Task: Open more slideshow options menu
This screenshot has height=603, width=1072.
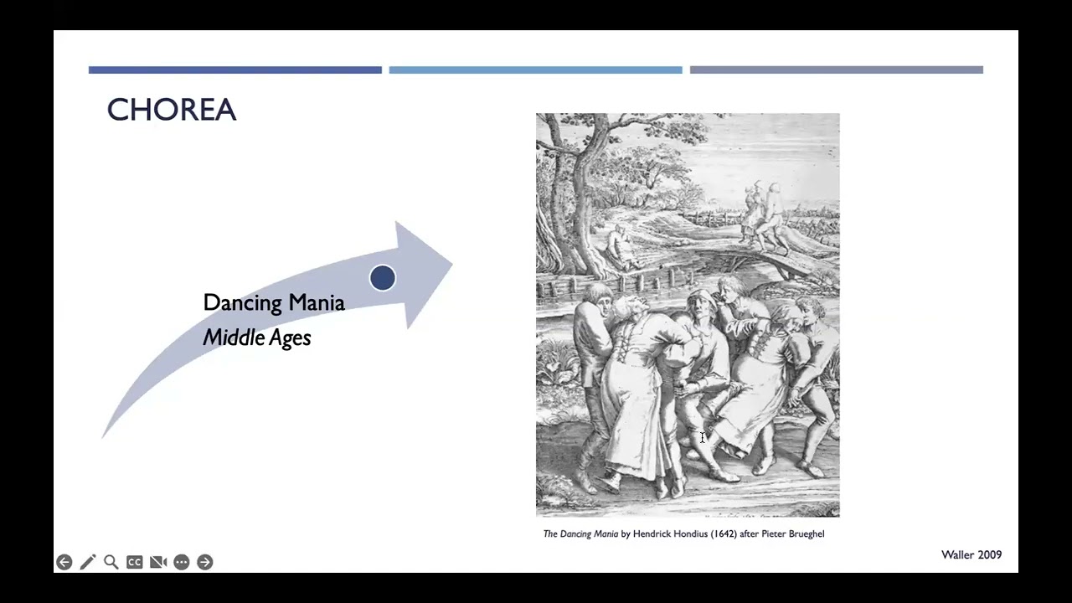Action: point(182,562)
